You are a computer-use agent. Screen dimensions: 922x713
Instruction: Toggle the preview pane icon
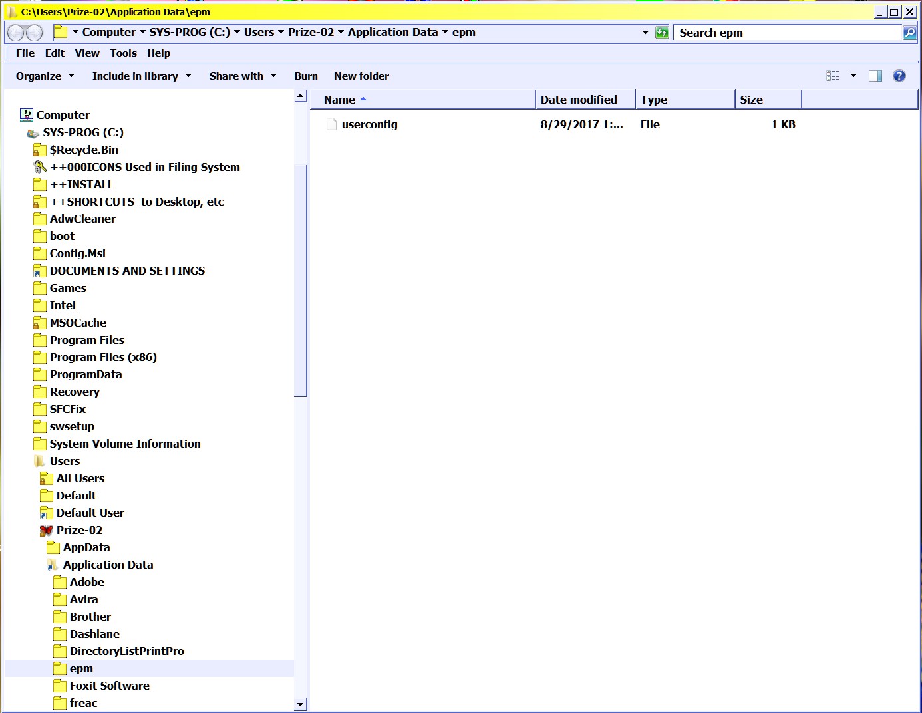[x=875, y=76]
